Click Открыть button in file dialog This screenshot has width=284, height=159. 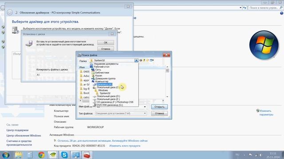[x=159, y=107]
